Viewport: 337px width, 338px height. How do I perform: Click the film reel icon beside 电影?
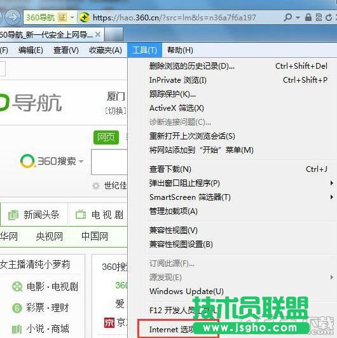pos(17,286)
